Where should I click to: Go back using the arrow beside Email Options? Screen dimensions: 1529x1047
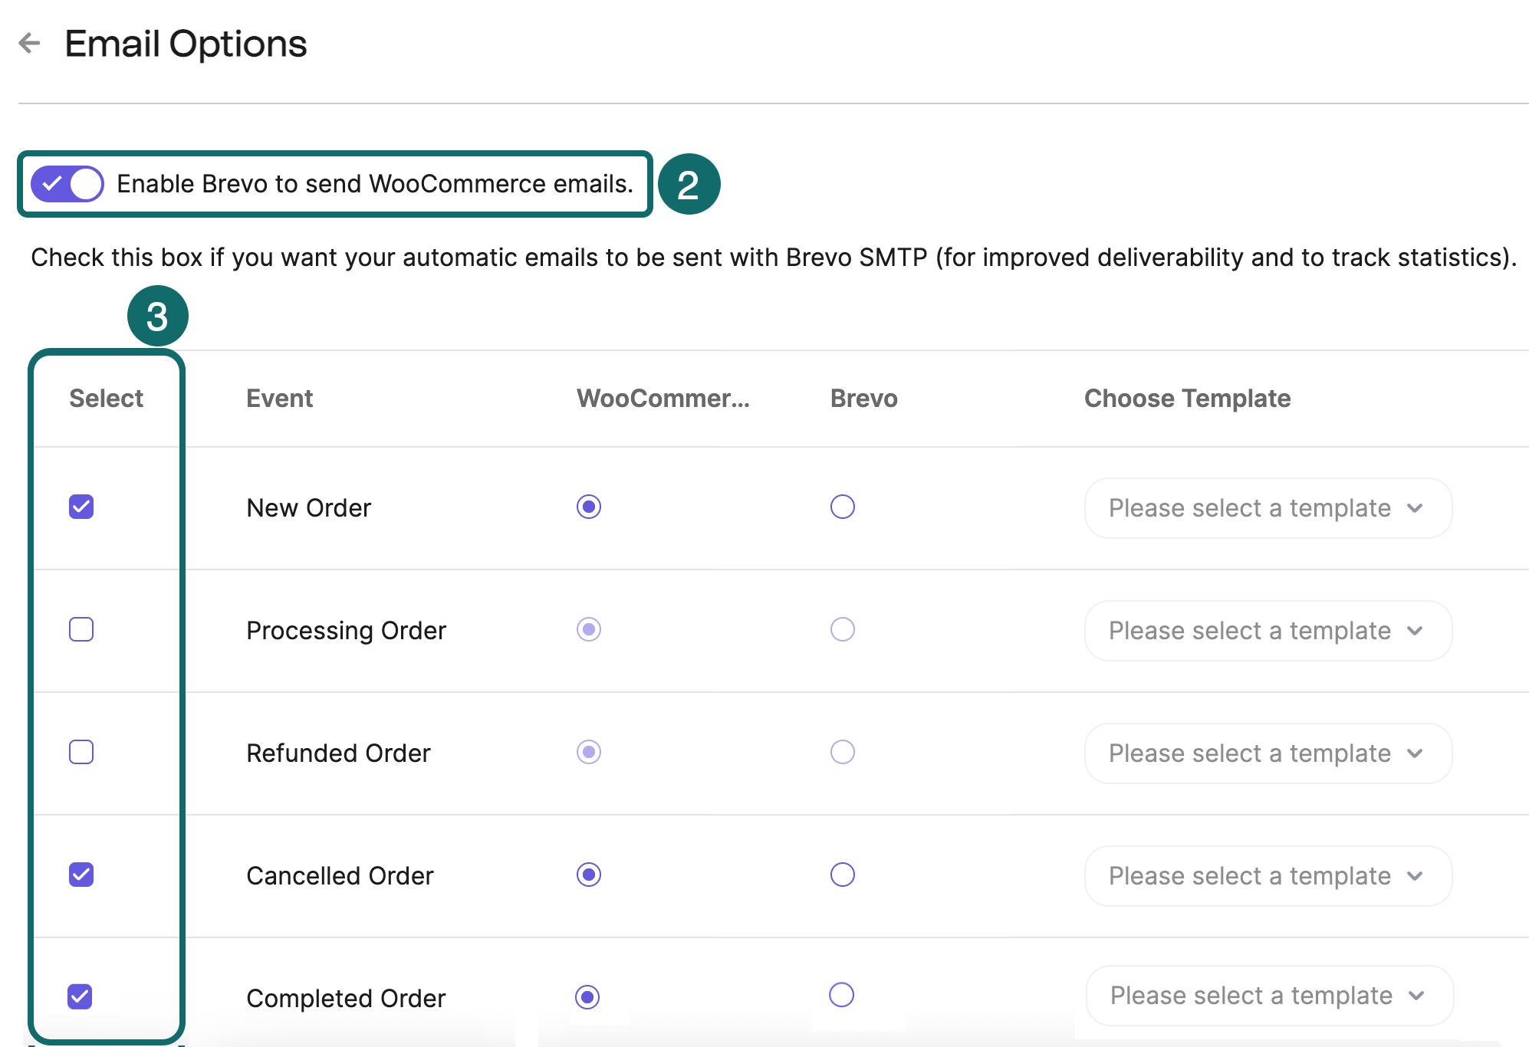(29, 43)
